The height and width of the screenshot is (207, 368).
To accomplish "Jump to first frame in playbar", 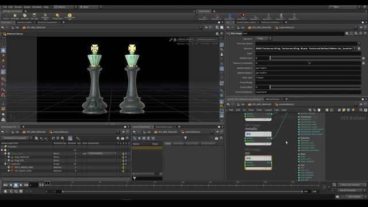I will pyautogui.click(x=5, y=185).
